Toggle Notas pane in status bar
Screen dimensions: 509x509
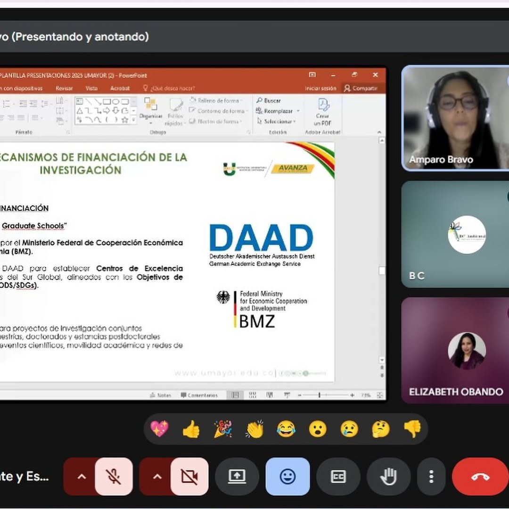click(160, 395)
